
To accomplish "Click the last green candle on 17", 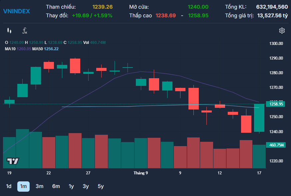I will pyautogui.click(x=259, y=118).
